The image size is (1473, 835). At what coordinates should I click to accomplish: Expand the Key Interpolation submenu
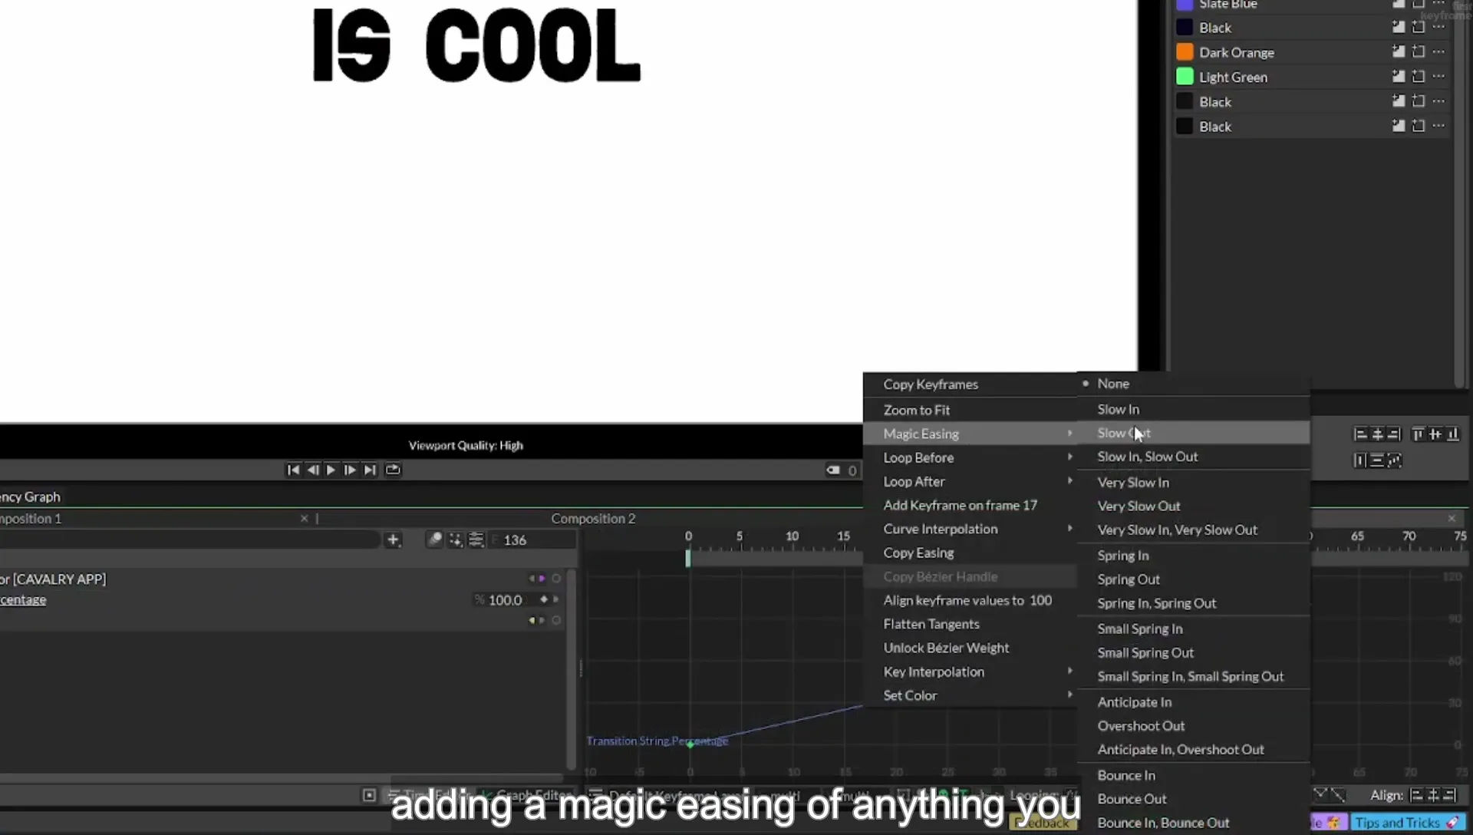[970, 672]
